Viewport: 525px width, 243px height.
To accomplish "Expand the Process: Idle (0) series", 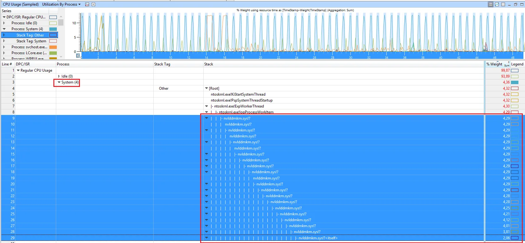I will [x=4, y=23].
